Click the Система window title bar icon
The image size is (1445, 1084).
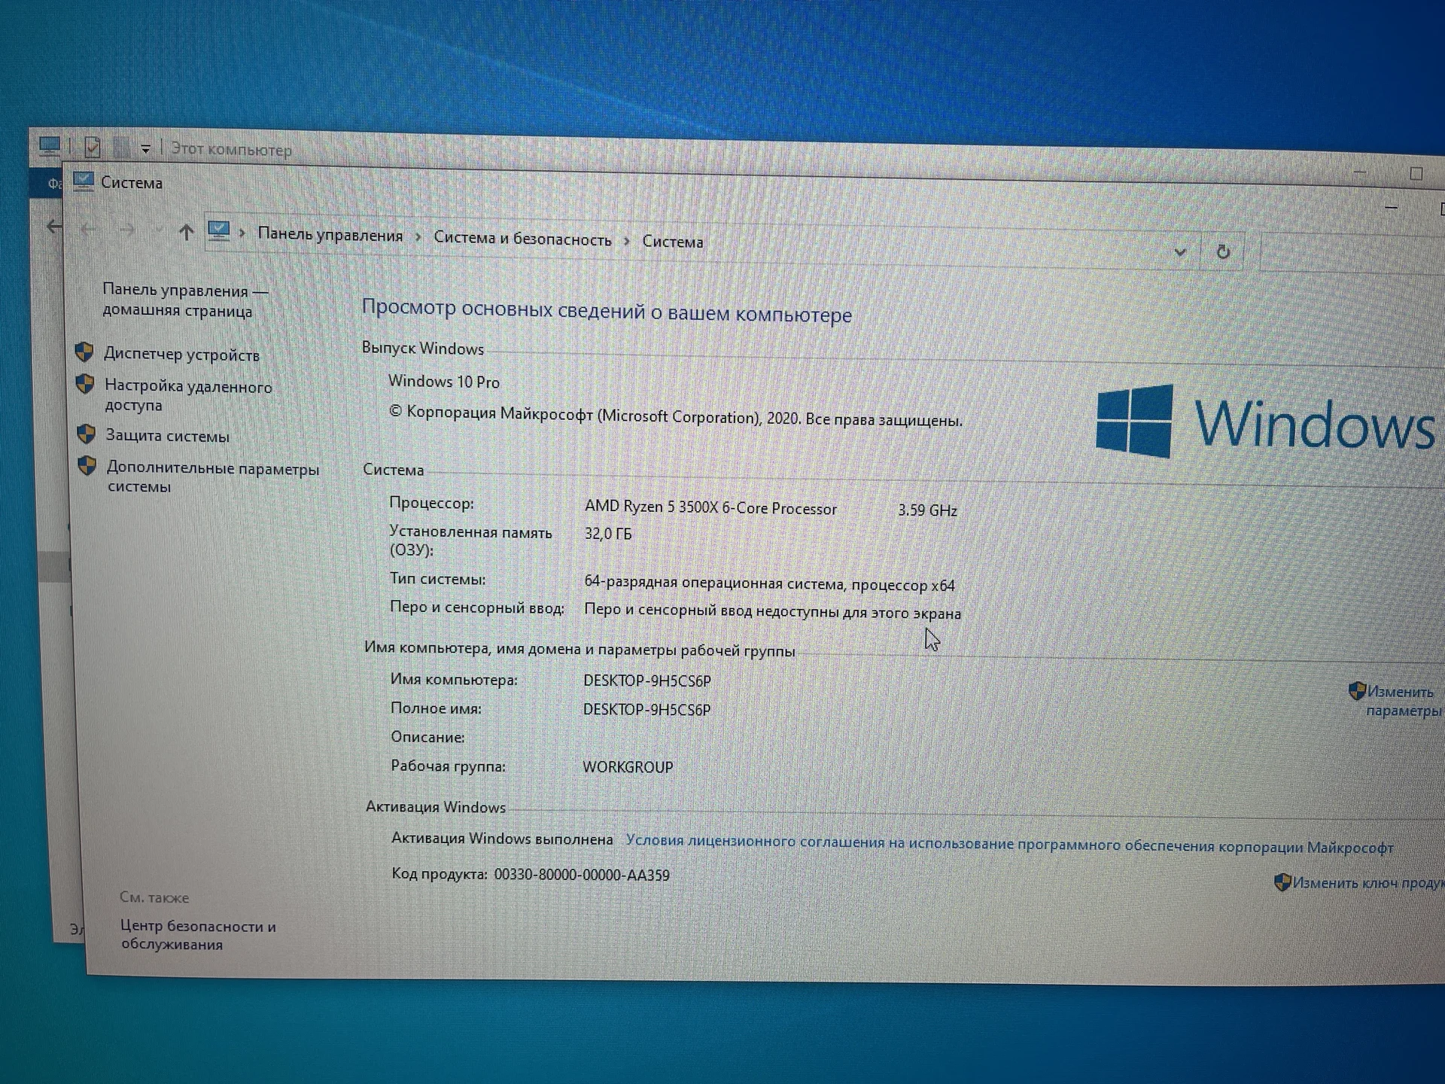pos(84,181)
